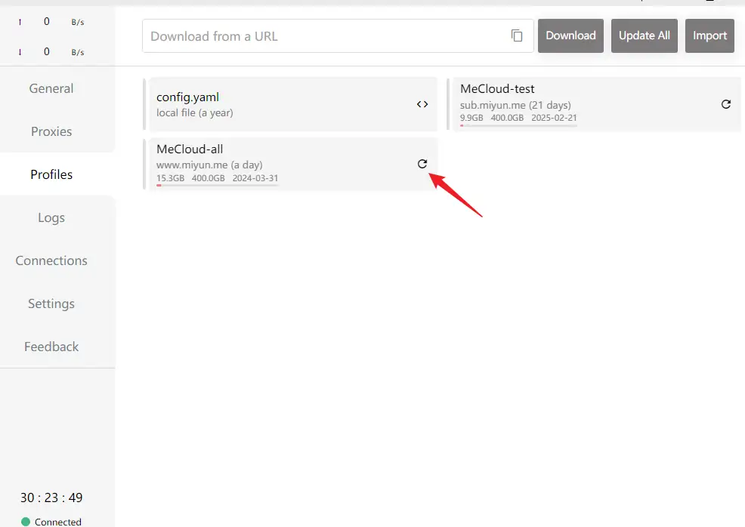
Task: Switch to the Proxies section
Action: click(x=51, y=131)
